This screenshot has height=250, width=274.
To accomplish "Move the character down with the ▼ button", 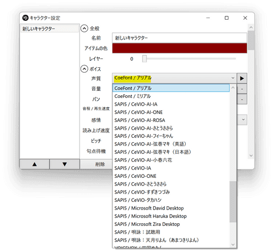I will coord(65,164).
